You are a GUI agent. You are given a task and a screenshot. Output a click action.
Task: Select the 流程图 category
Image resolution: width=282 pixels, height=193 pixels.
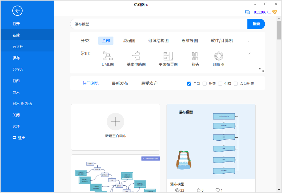click(129, 41)
